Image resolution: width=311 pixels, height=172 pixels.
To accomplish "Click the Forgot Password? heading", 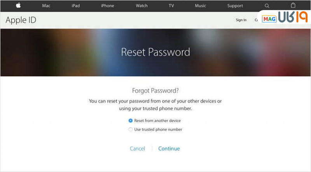I will click(x=155, y=91).
